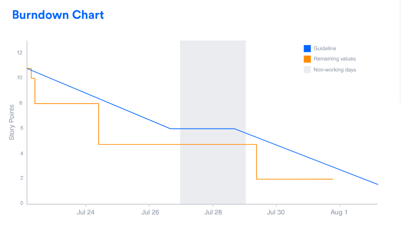The height and width of the screenshot is (226, 401).
Task: Click the orange Remaining values legend swatch
Action: pos(307,59)
